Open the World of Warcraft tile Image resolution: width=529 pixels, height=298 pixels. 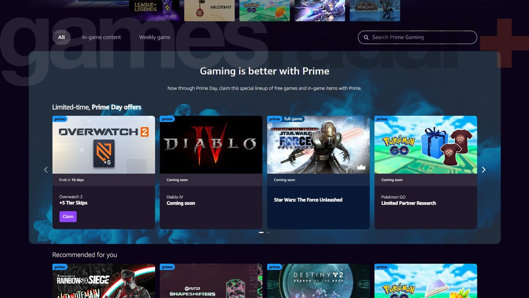[x=375, y=10]
